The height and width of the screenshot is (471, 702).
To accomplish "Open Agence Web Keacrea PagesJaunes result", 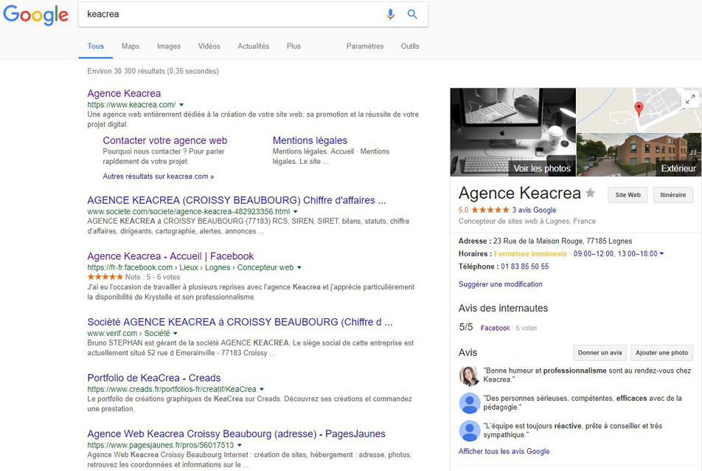I will coord(237,434).
